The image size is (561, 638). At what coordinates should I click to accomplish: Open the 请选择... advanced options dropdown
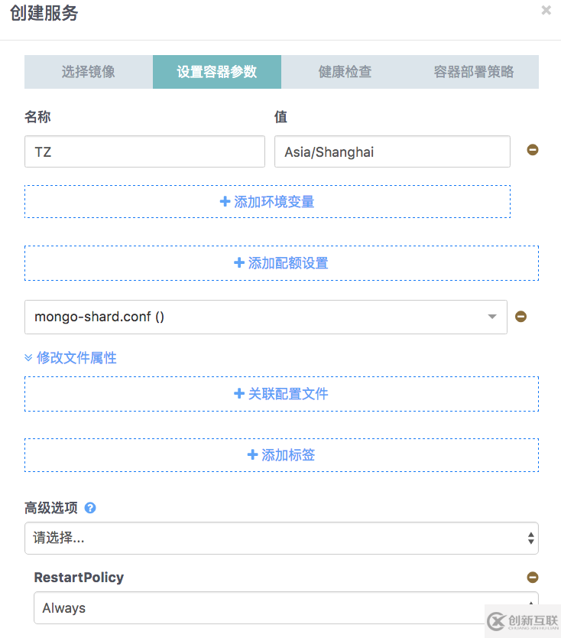[281, 538]
